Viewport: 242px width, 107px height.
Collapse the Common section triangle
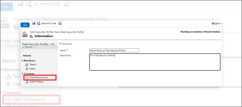click(22, 74)
